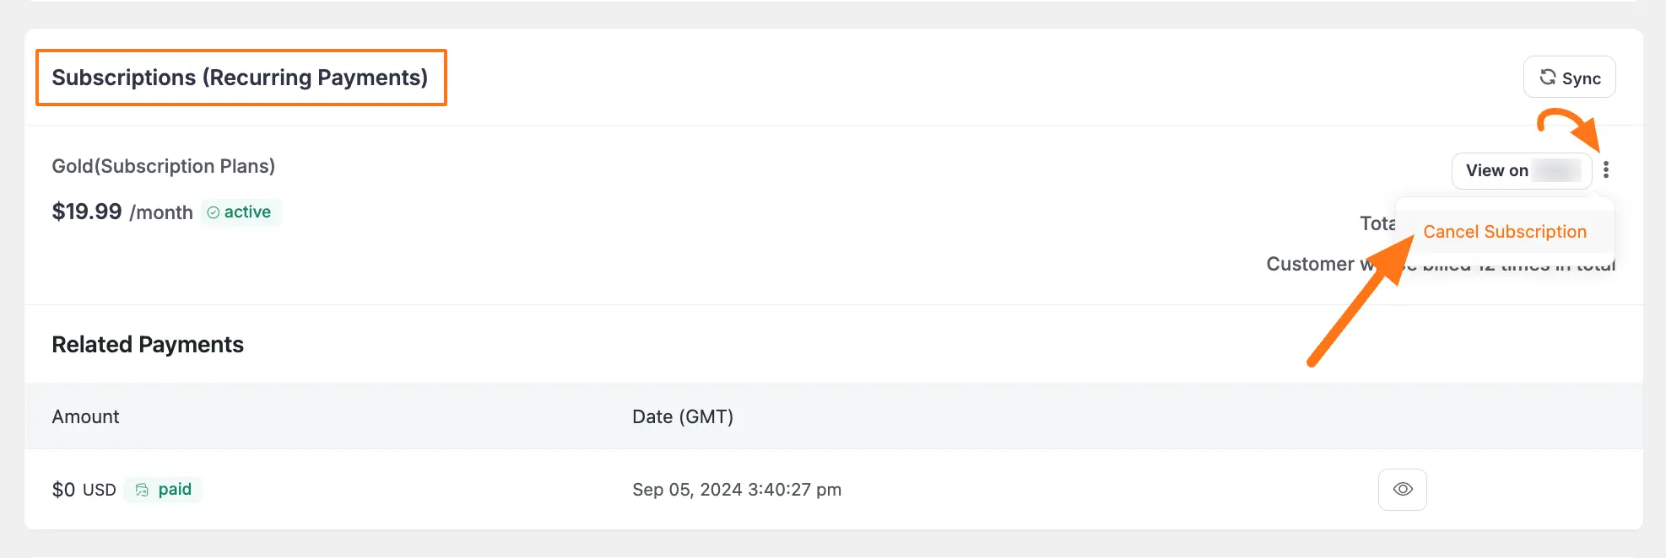View payment details with the eye icon

(x=1403, y=490)
